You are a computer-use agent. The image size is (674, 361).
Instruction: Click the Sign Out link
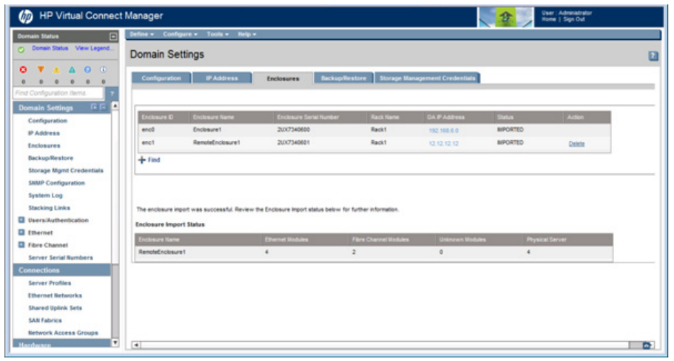(x=574, y=19)
